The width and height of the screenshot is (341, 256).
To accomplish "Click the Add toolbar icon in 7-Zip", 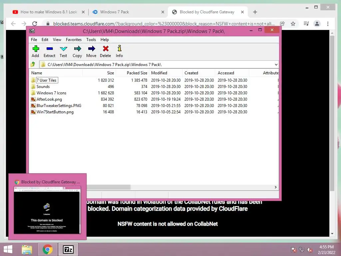I will tap(35, 49).
